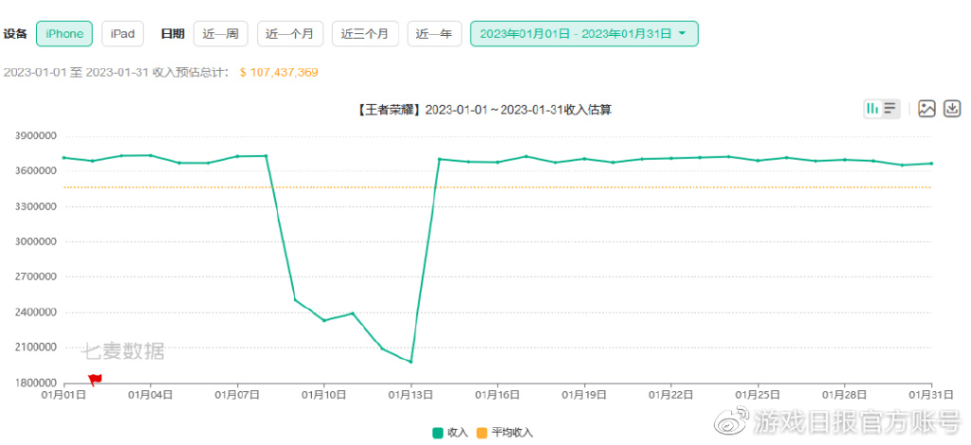Save the chart as an image
Image resolution: width=971 pixels, height=445 pixels.
point(927,109)
